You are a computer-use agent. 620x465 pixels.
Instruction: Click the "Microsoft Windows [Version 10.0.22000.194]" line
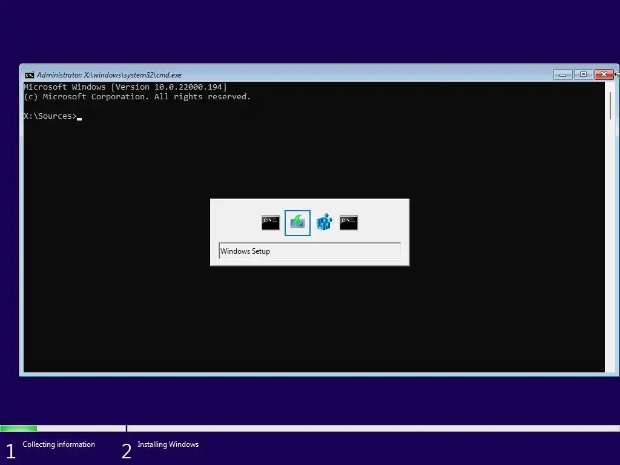[x=125, y=87]
